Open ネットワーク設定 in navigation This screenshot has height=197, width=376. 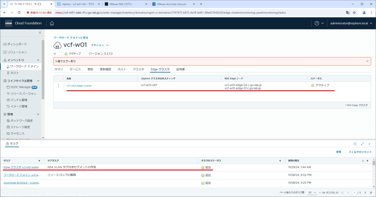coord(22,121)
